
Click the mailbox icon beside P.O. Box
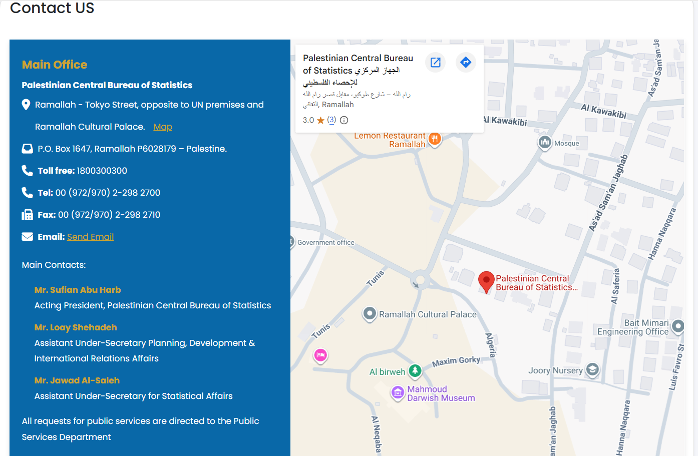pos(28,149)
